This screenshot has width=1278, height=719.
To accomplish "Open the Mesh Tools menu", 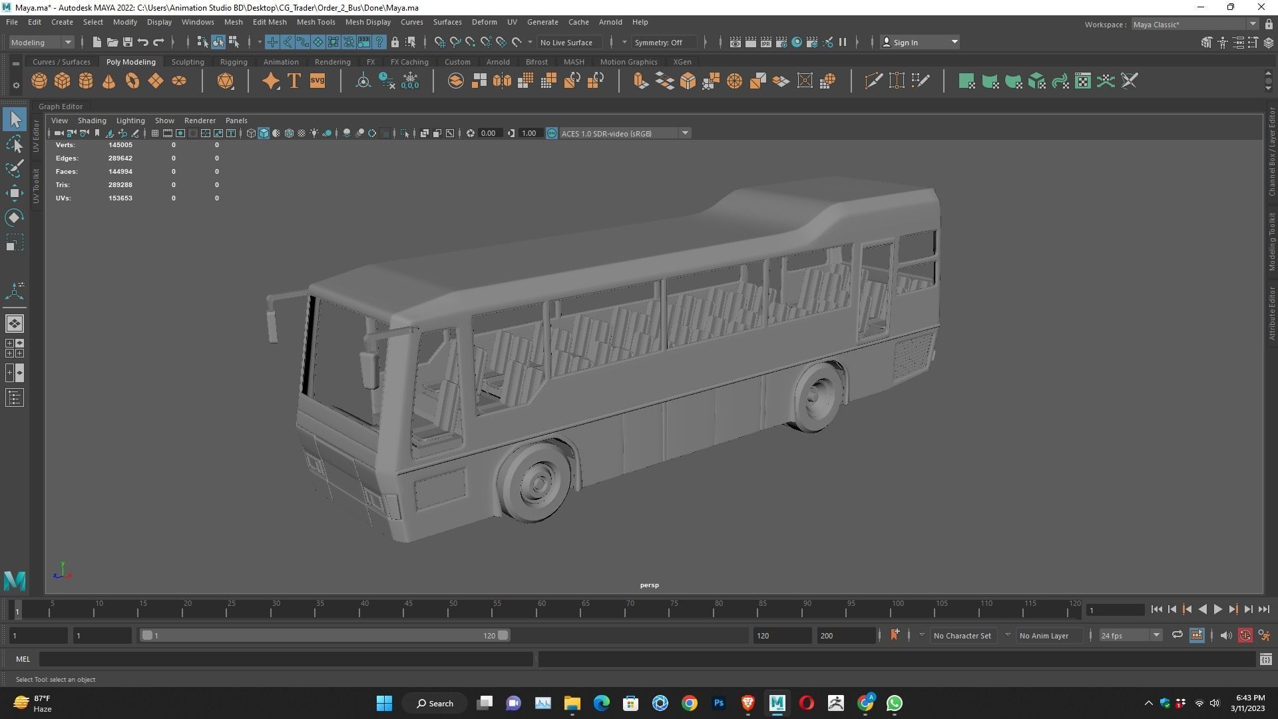I will 316,22.
